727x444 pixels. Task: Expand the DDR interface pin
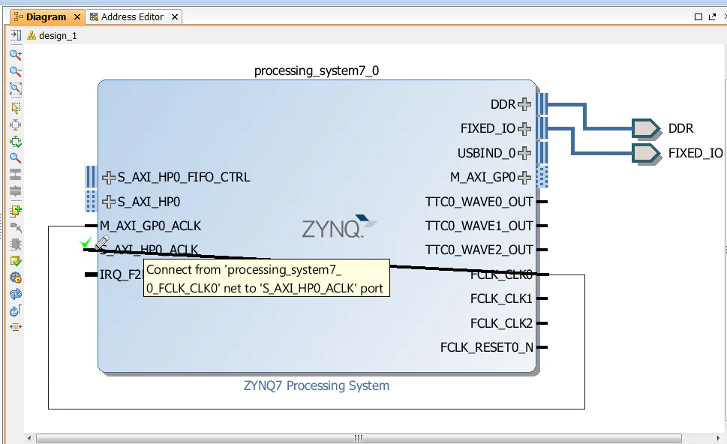524,104
